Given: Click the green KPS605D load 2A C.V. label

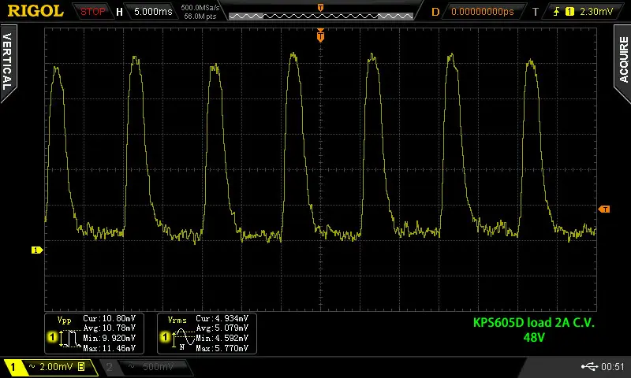Looking at the screenshot, I should [534, 323].
